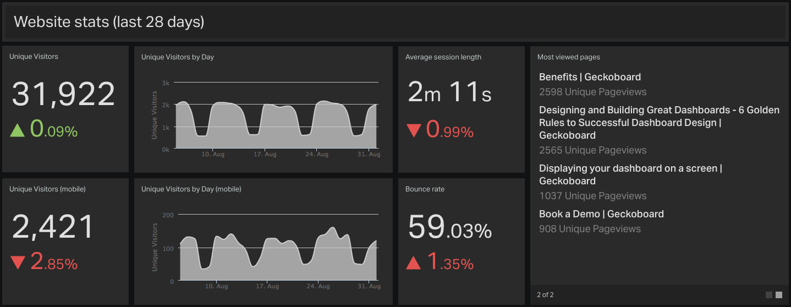Click the 2.85% change value

[x=54, y=262]
